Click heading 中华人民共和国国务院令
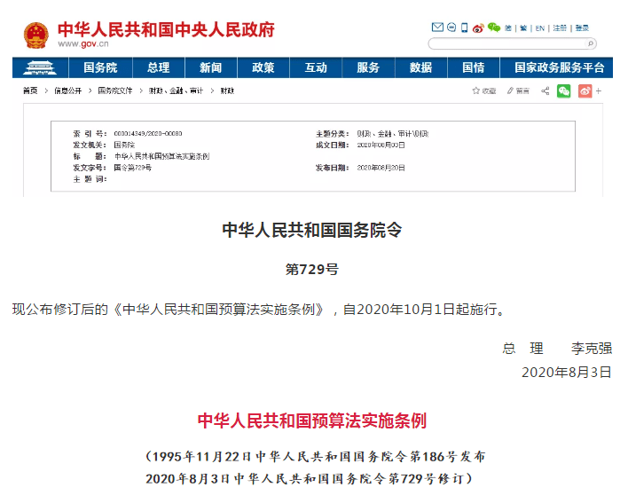Viewport: 628px width, 503px height. (x=312, y=230)
